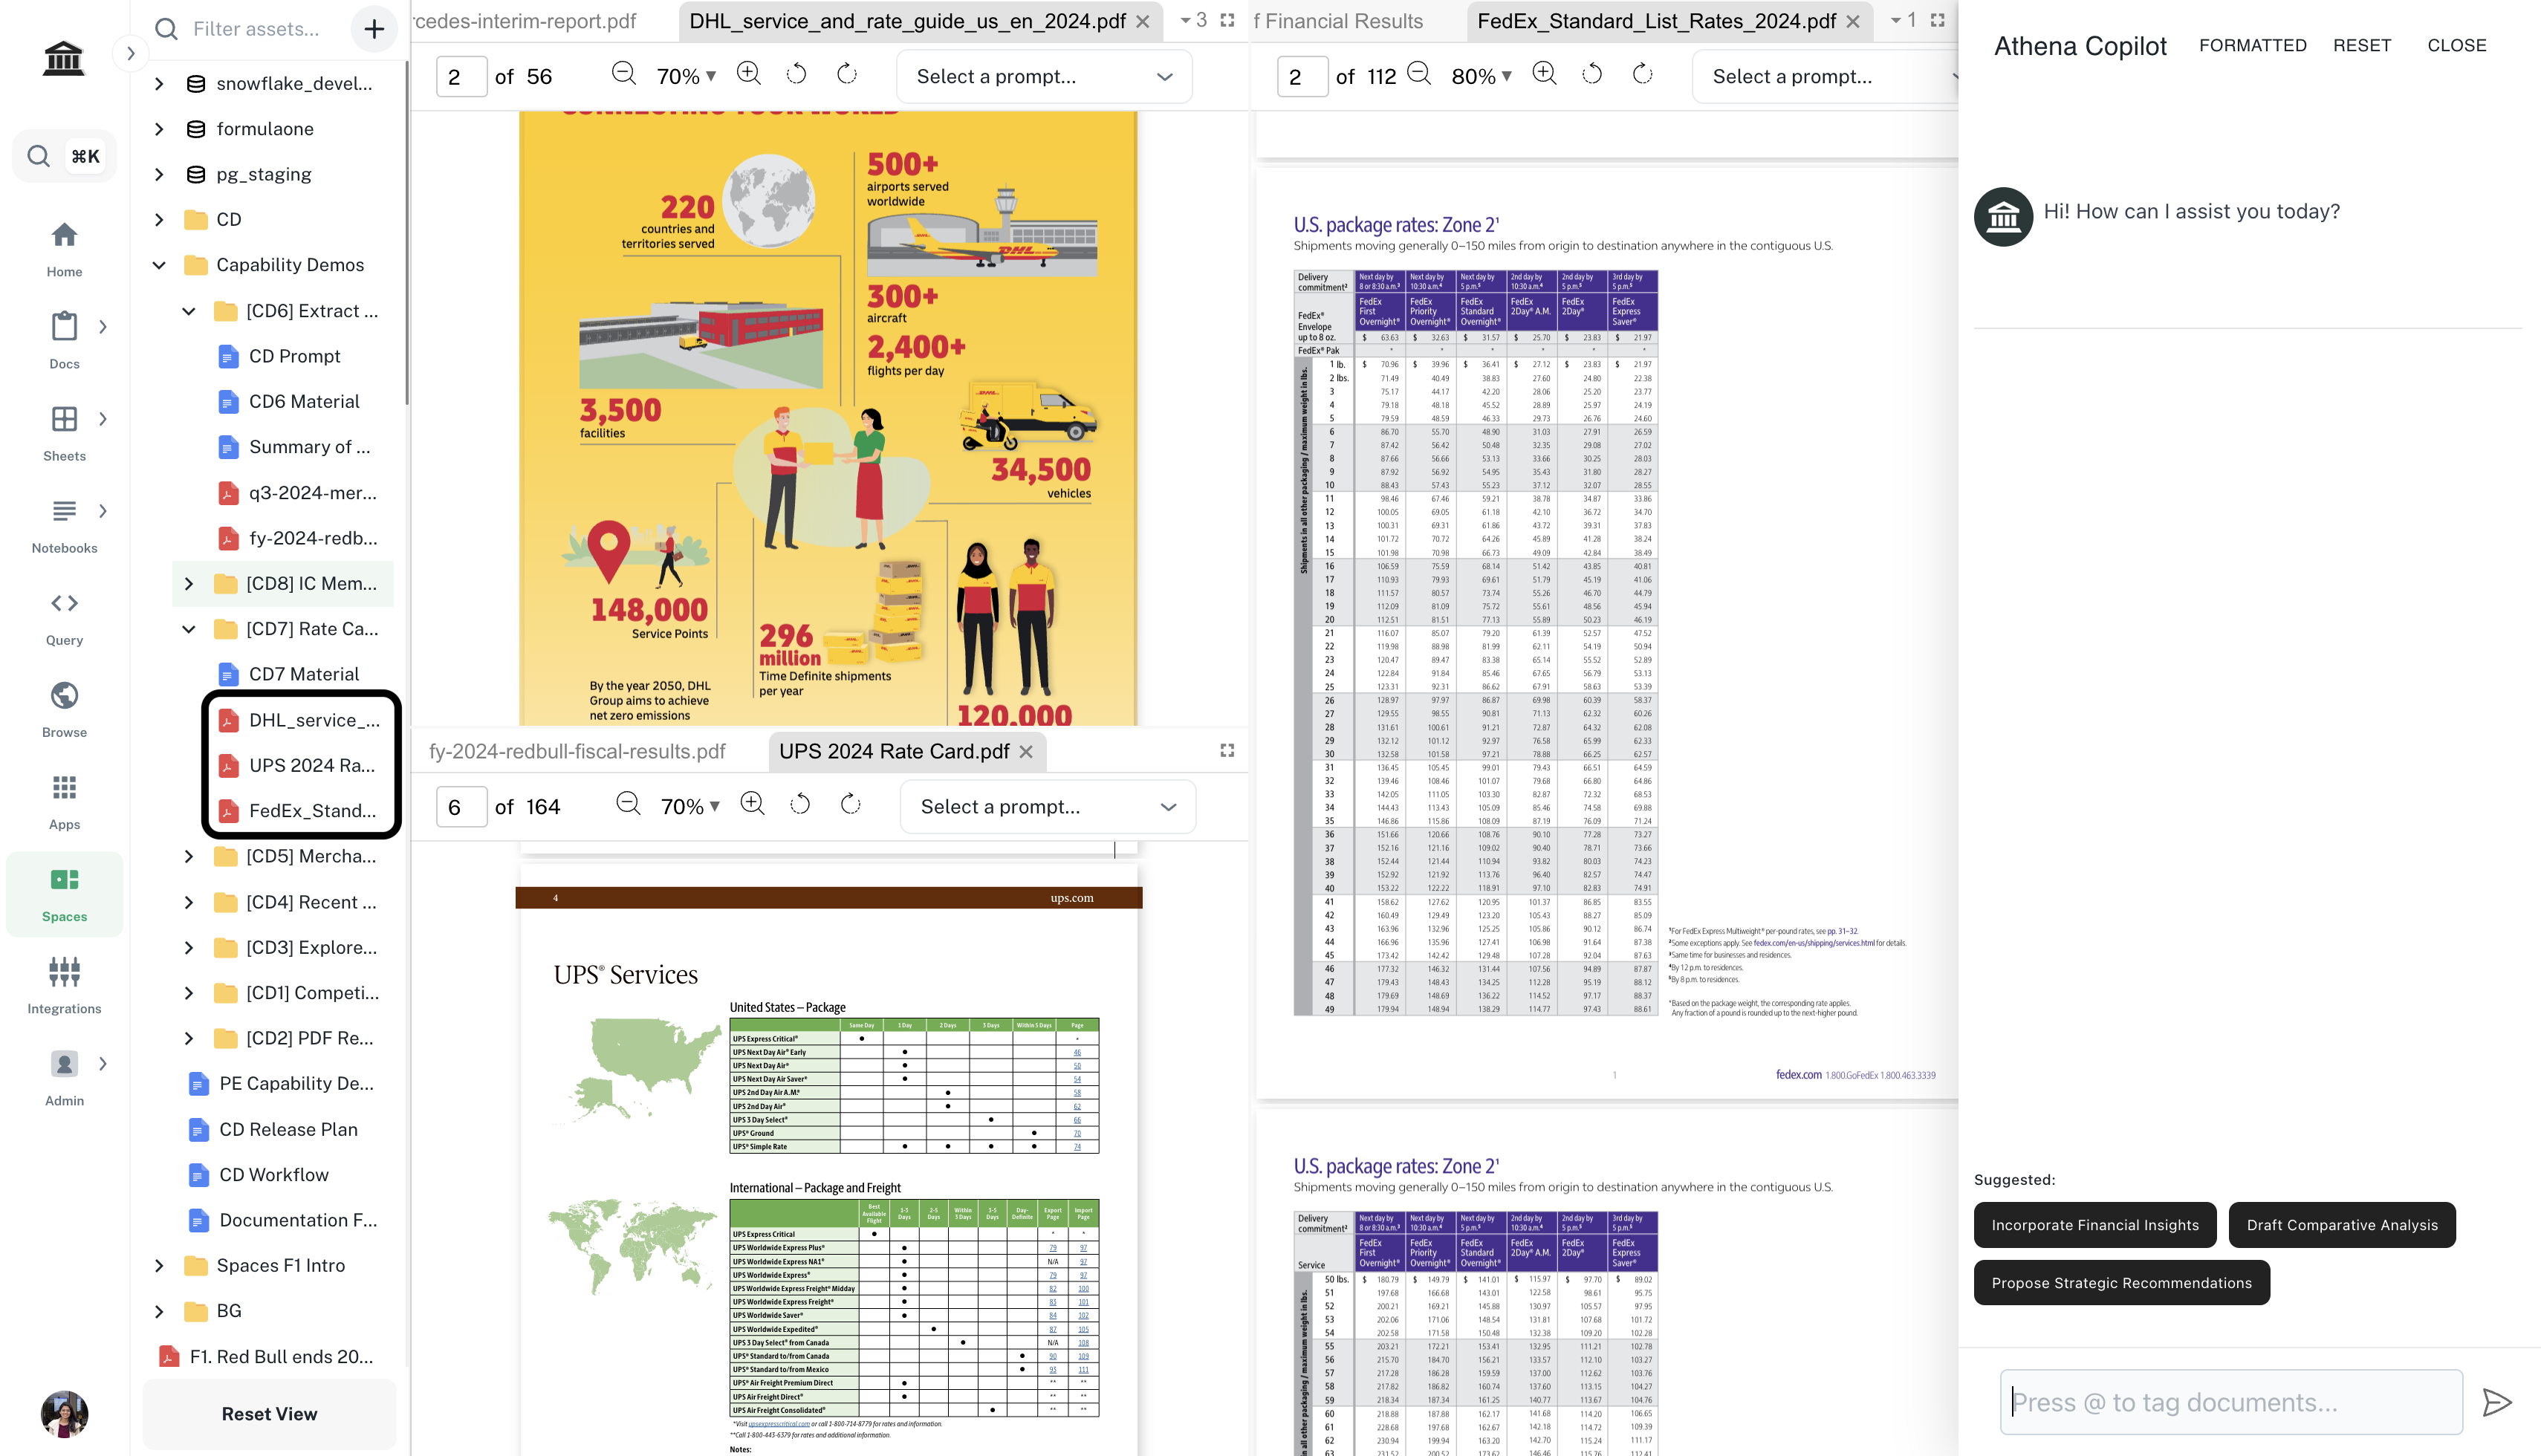The height and width of the screenshot is (1456, 2541).
Task: Click the DHL viewer page number field
Action: pos(461,76)
